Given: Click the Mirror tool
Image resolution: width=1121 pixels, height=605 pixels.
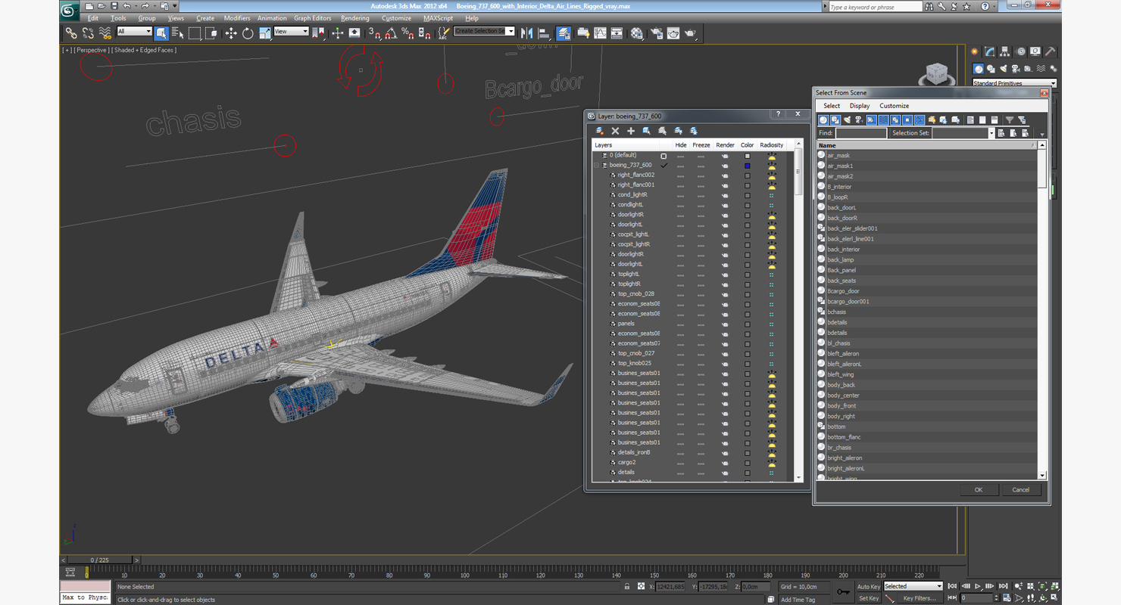Looking at the screenshot, I should click(x=527, y=33).
